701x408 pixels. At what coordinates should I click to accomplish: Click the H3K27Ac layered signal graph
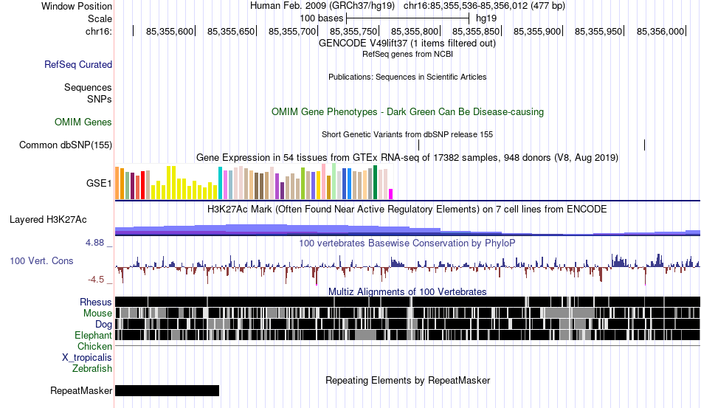(408, 229)
